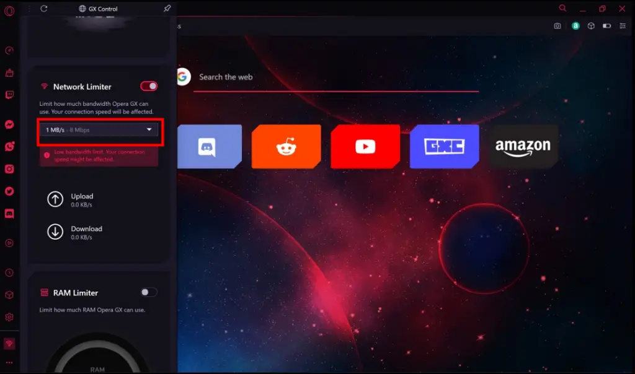Open Discord in the sidebar
The height and width of the screenshot is (374, 635).
[9, 214]
